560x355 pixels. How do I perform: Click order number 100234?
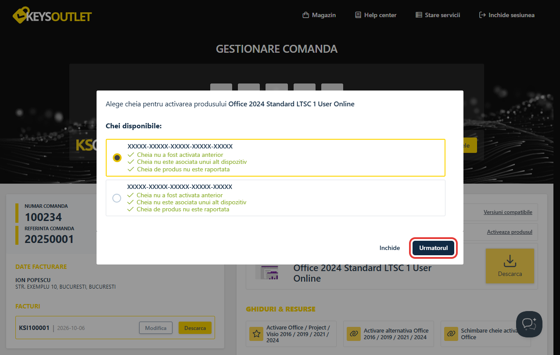click(43, 217)
